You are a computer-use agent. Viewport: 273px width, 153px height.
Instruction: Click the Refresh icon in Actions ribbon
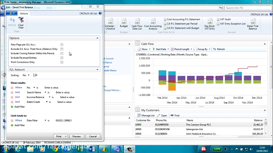[12, 22]
